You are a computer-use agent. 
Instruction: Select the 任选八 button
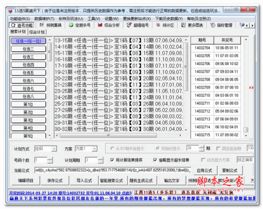28,96
